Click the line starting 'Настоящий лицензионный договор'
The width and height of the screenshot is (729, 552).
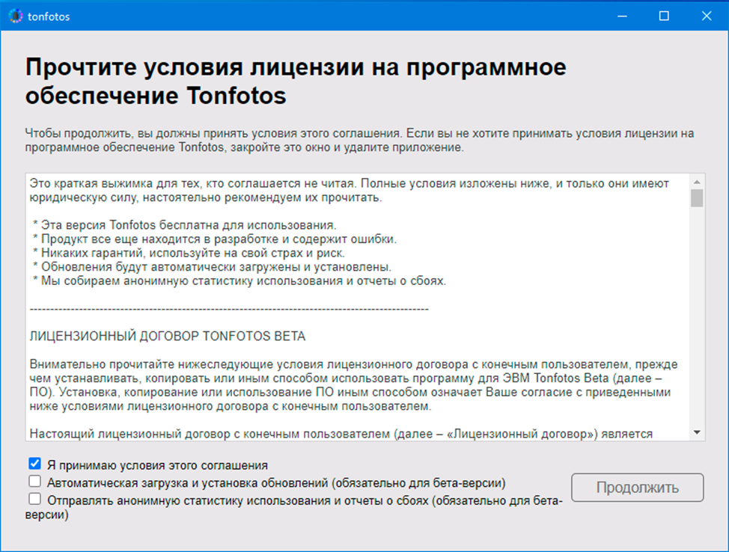click(341, 434)
